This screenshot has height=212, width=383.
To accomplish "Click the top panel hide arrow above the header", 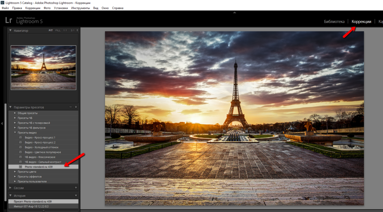I will pyautogui.click(x=235, y=12).
